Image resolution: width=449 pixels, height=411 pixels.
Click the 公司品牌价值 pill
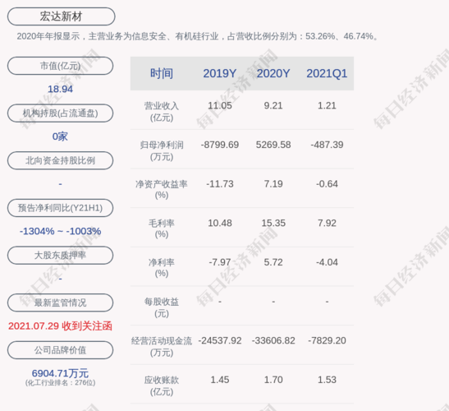click(x=60, y=350)
